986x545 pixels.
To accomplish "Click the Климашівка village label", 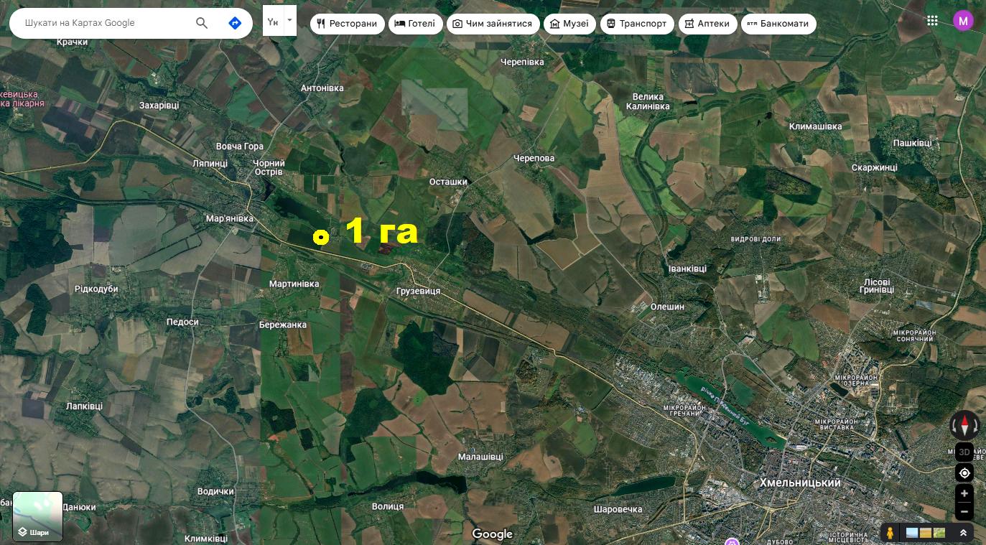I will pos(815,126).
